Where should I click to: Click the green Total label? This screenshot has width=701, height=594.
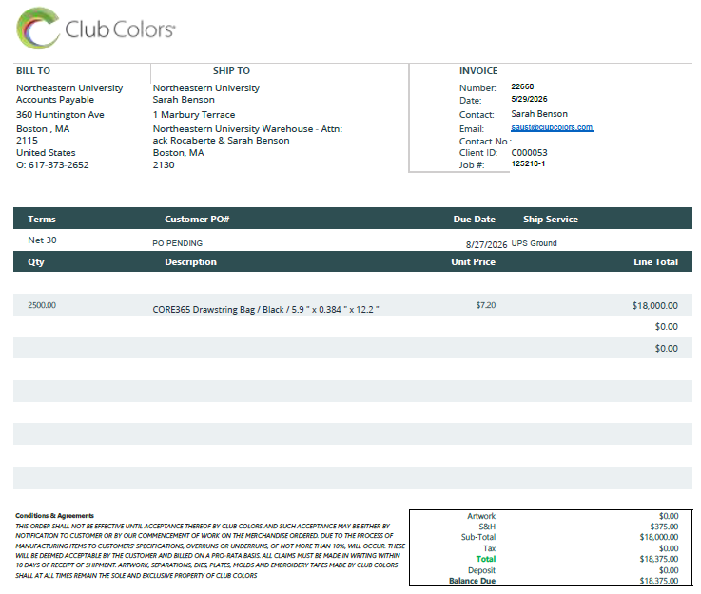485,559
